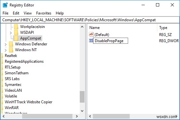Select the VideoLAN key
The height and width of the screenshot is (120, 180).
13,90
